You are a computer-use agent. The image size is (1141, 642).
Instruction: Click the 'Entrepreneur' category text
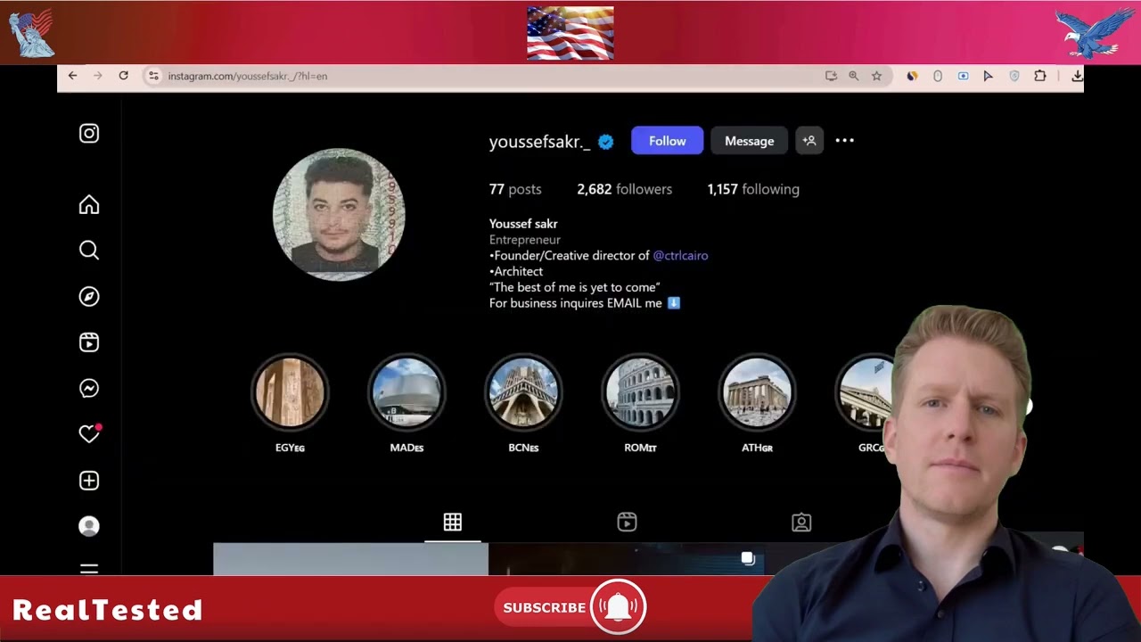click(x=525, y=240)
